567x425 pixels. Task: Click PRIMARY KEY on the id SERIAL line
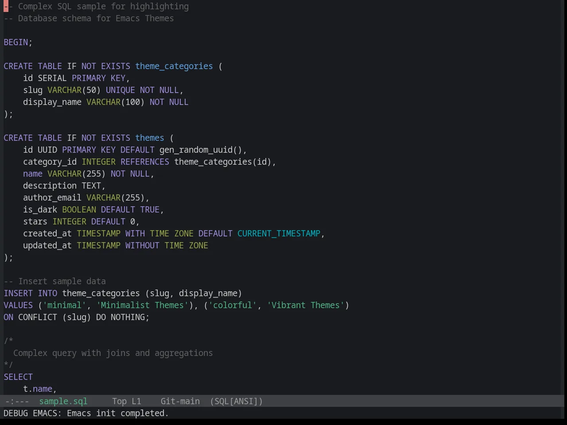[98, 78]
